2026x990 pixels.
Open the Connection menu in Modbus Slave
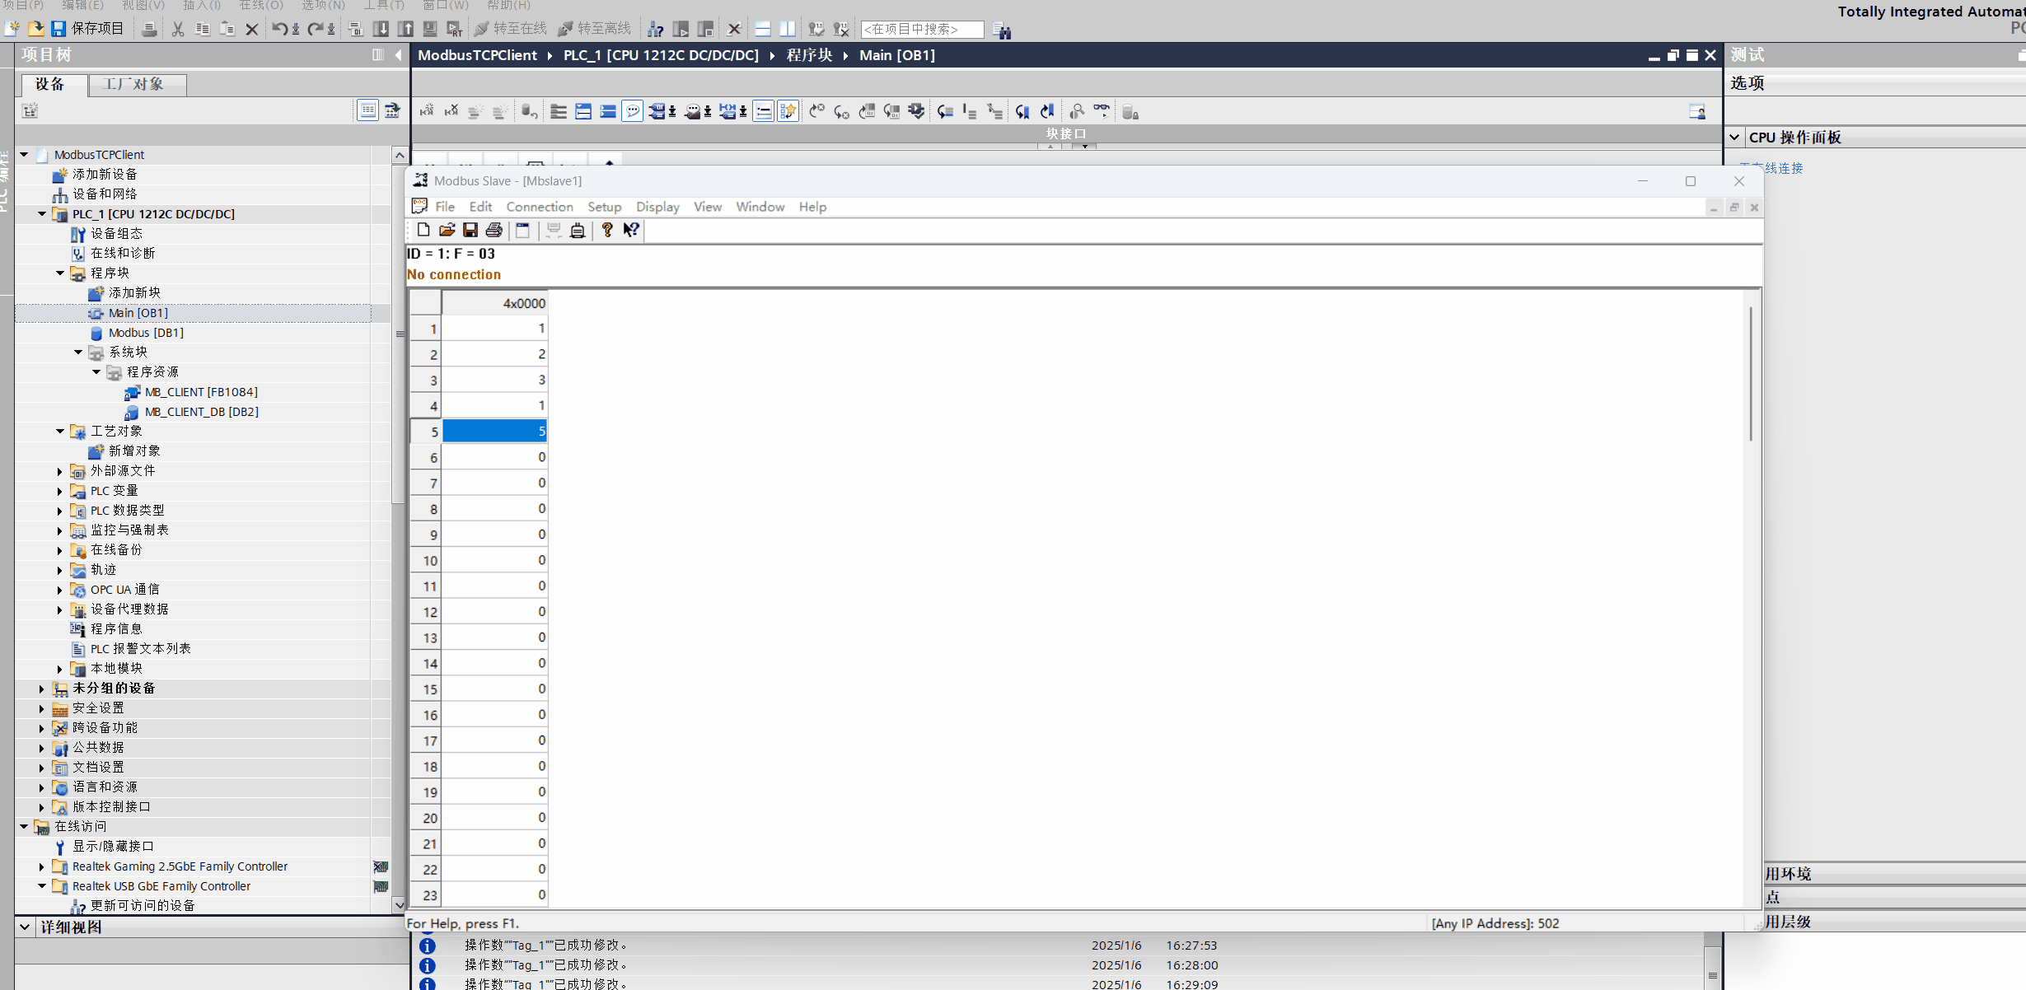[x=539, y=207]
